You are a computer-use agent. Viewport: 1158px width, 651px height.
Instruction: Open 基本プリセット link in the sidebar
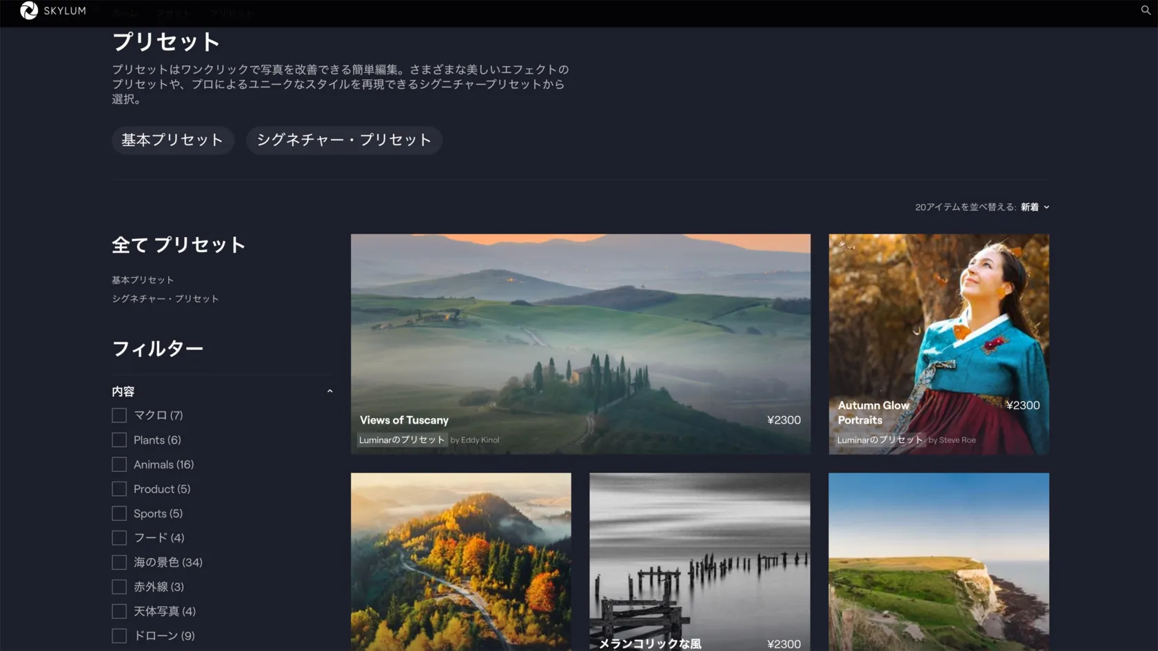click(x=143, y=280)
